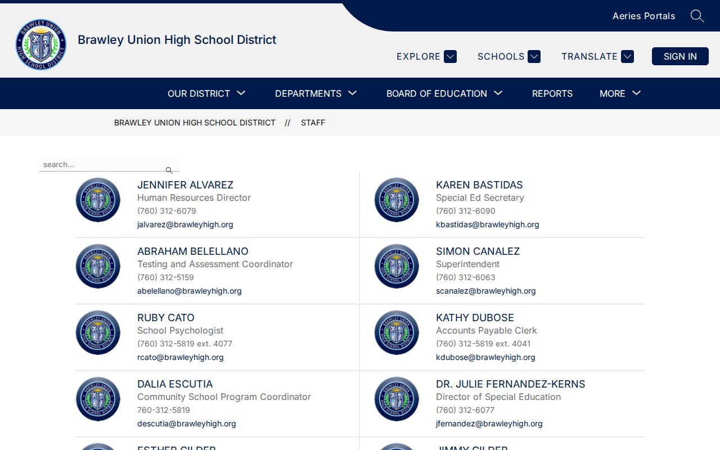The width and height of the screenshot is (720, 450).
Task: Open Dalia Escutia's name link
Action: pos(175,384)
